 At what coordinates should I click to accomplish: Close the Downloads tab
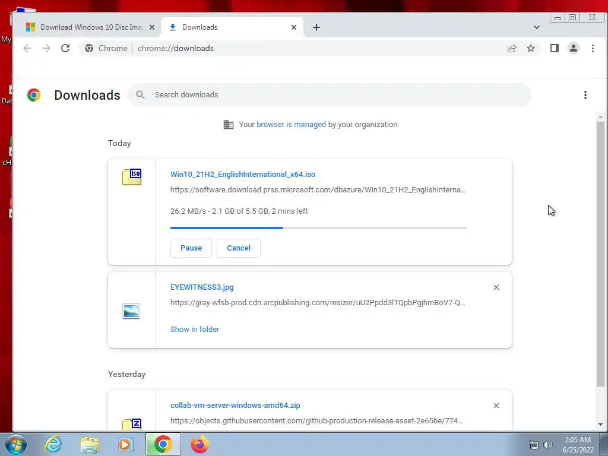coord(293,27)
